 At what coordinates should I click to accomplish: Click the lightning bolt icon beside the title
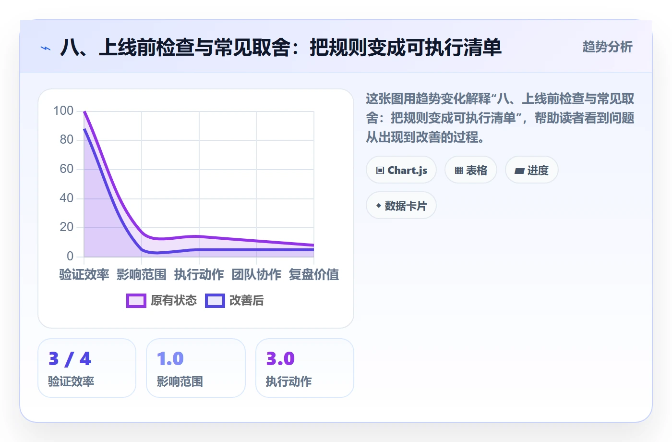[x=46, y=48]
